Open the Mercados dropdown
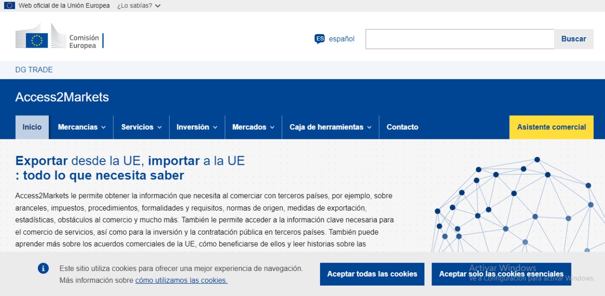Image resolution: width=605 pixels, height=296 pixels. point(253,127)
